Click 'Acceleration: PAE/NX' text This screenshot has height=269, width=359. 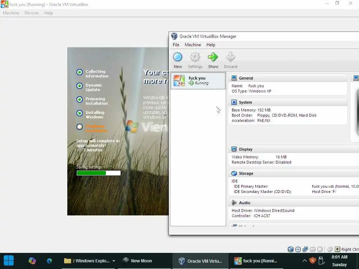click(251, 120)
